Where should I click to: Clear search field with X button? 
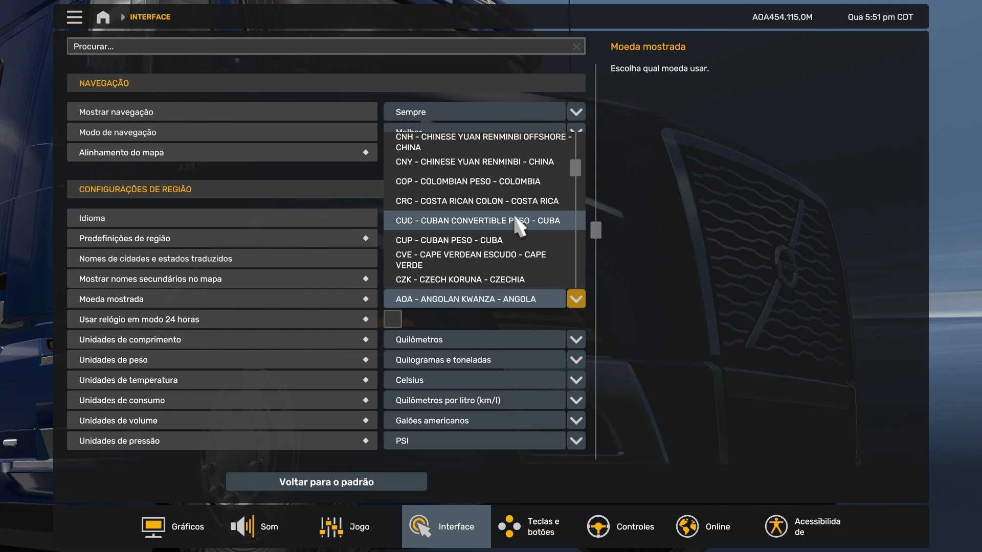[576, 47]
